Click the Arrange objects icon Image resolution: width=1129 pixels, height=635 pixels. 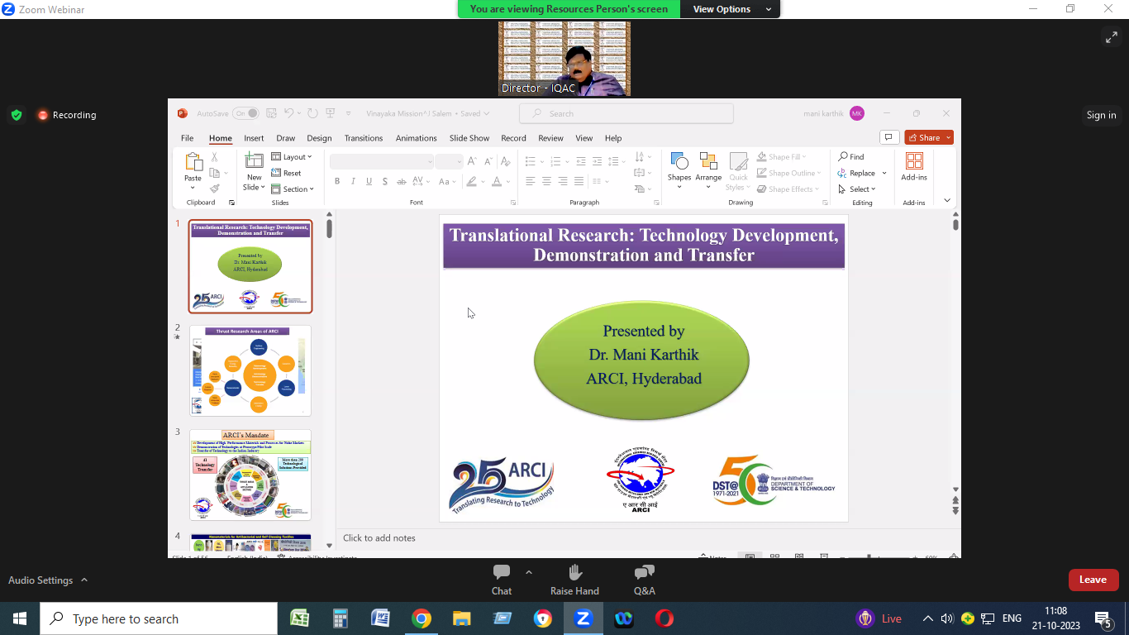[708, 162]
